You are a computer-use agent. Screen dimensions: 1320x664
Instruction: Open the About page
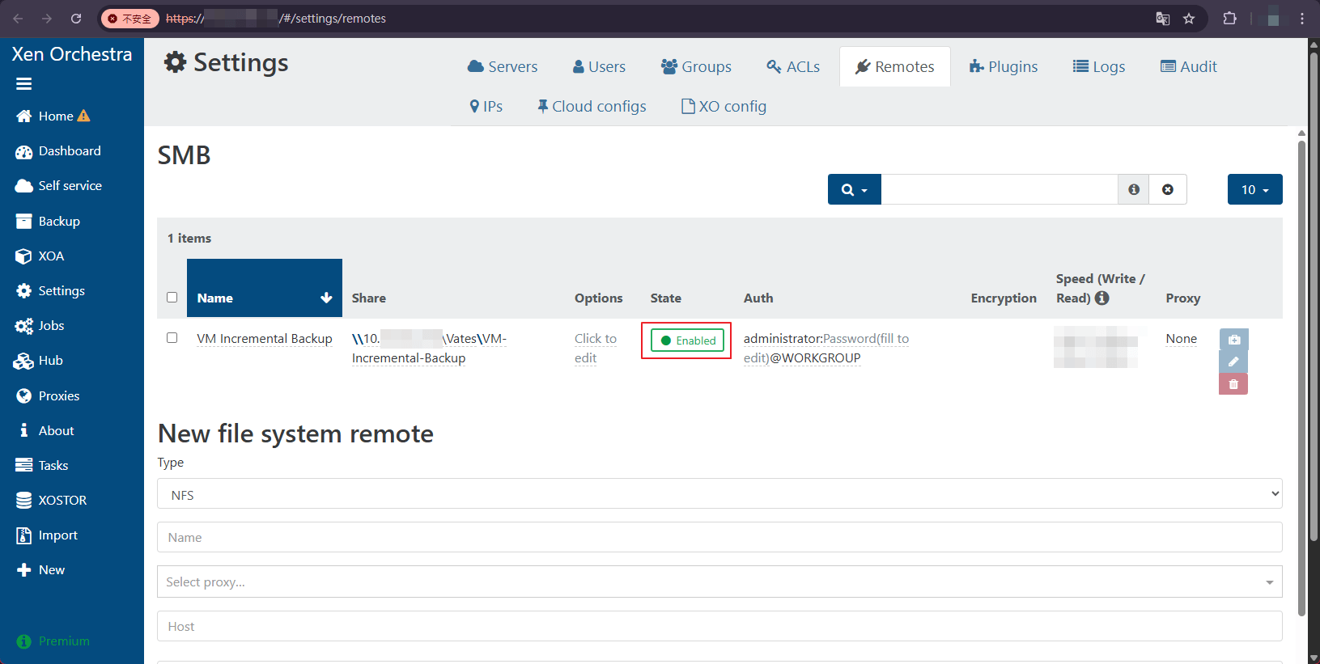(45, 431)
